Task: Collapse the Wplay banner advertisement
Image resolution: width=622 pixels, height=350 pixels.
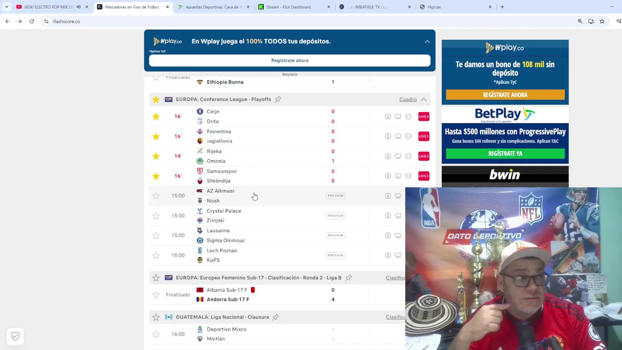Action: tap(427, 42)
